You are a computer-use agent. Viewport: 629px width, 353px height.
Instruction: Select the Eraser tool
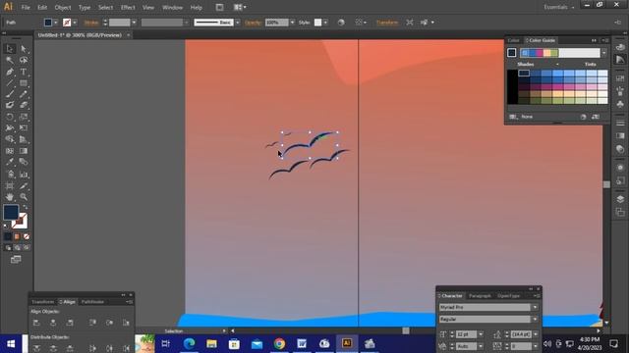pos(24,105)
